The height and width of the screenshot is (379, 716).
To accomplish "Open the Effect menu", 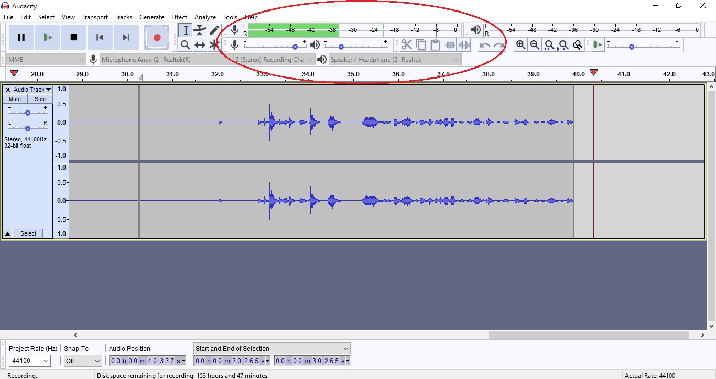I will [179, 17].
